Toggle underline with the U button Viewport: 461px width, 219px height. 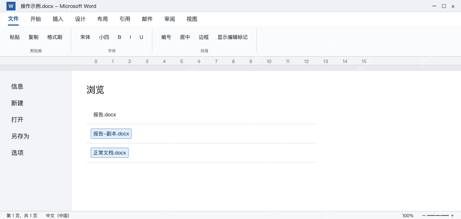142,37
